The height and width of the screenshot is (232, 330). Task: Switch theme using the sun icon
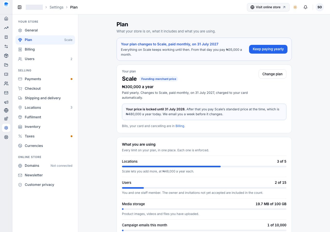pos(295,7)
